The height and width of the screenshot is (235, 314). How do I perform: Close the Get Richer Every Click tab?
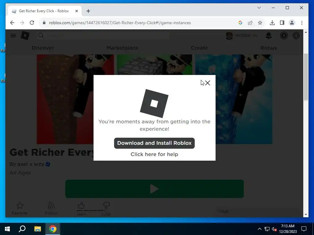click(76, 11)
